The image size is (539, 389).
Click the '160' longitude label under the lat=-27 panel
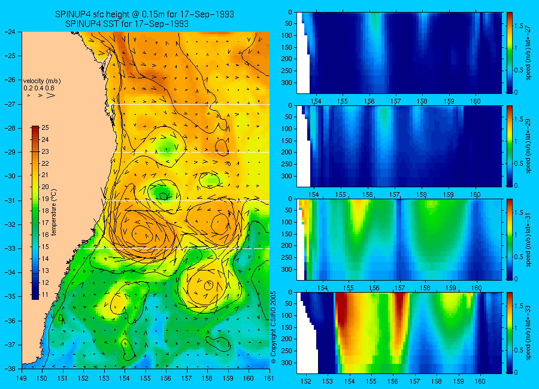click(476, 101)
